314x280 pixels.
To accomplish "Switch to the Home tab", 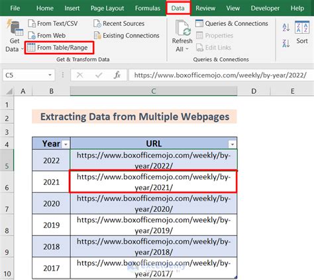I will [x=45, y=8].
